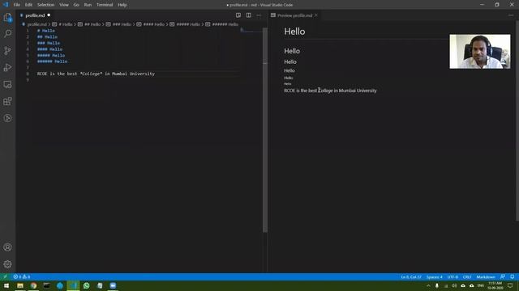Open the Run and Debug view
Screen dimensions: 519x291
[x=7, y=67]
